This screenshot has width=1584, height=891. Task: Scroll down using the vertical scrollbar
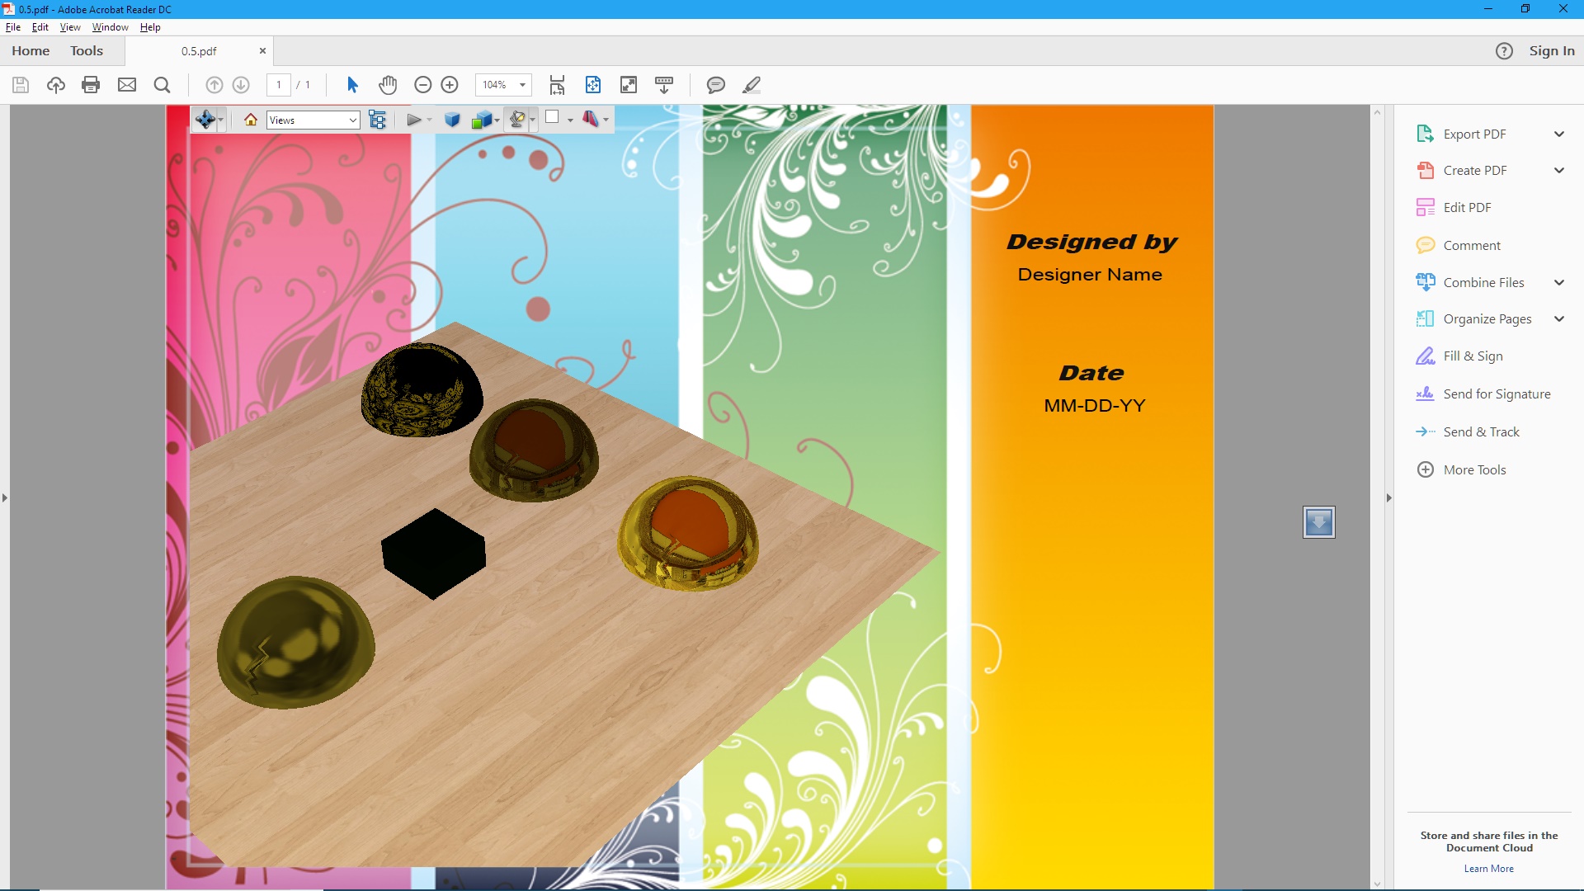[x=1376, y=881]
